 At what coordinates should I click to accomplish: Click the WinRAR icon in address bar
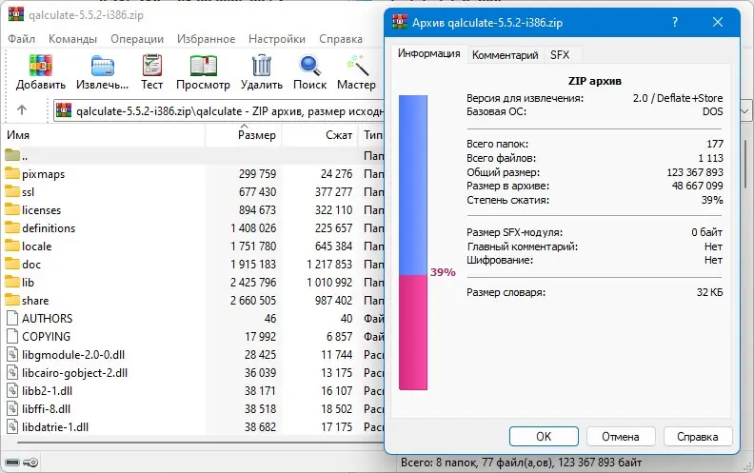(x=64, y=110)
